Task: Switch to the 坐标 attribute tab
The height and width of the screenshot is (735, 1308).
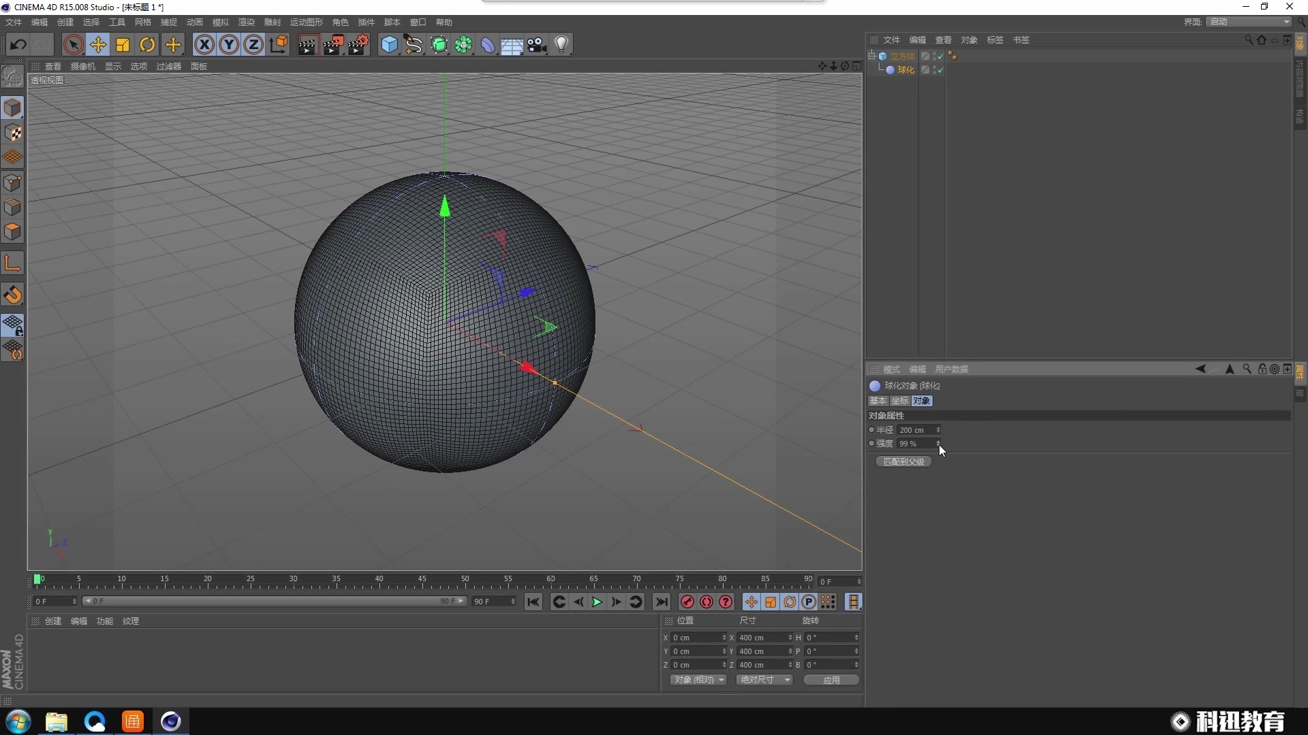Action: coord(899,401)
